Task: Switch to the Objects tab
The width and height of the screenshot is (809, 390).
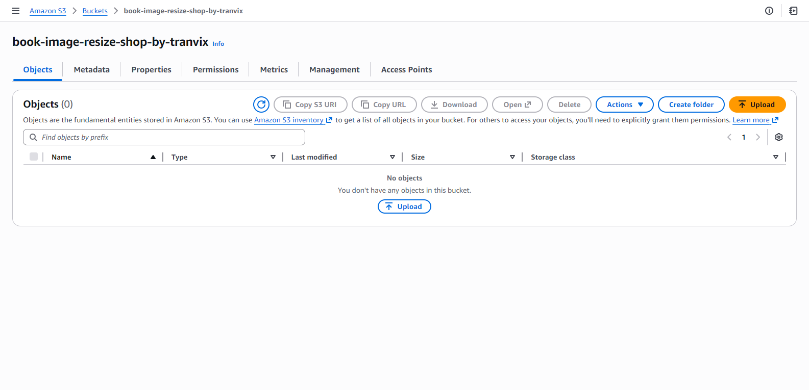Action: point(38,70)
